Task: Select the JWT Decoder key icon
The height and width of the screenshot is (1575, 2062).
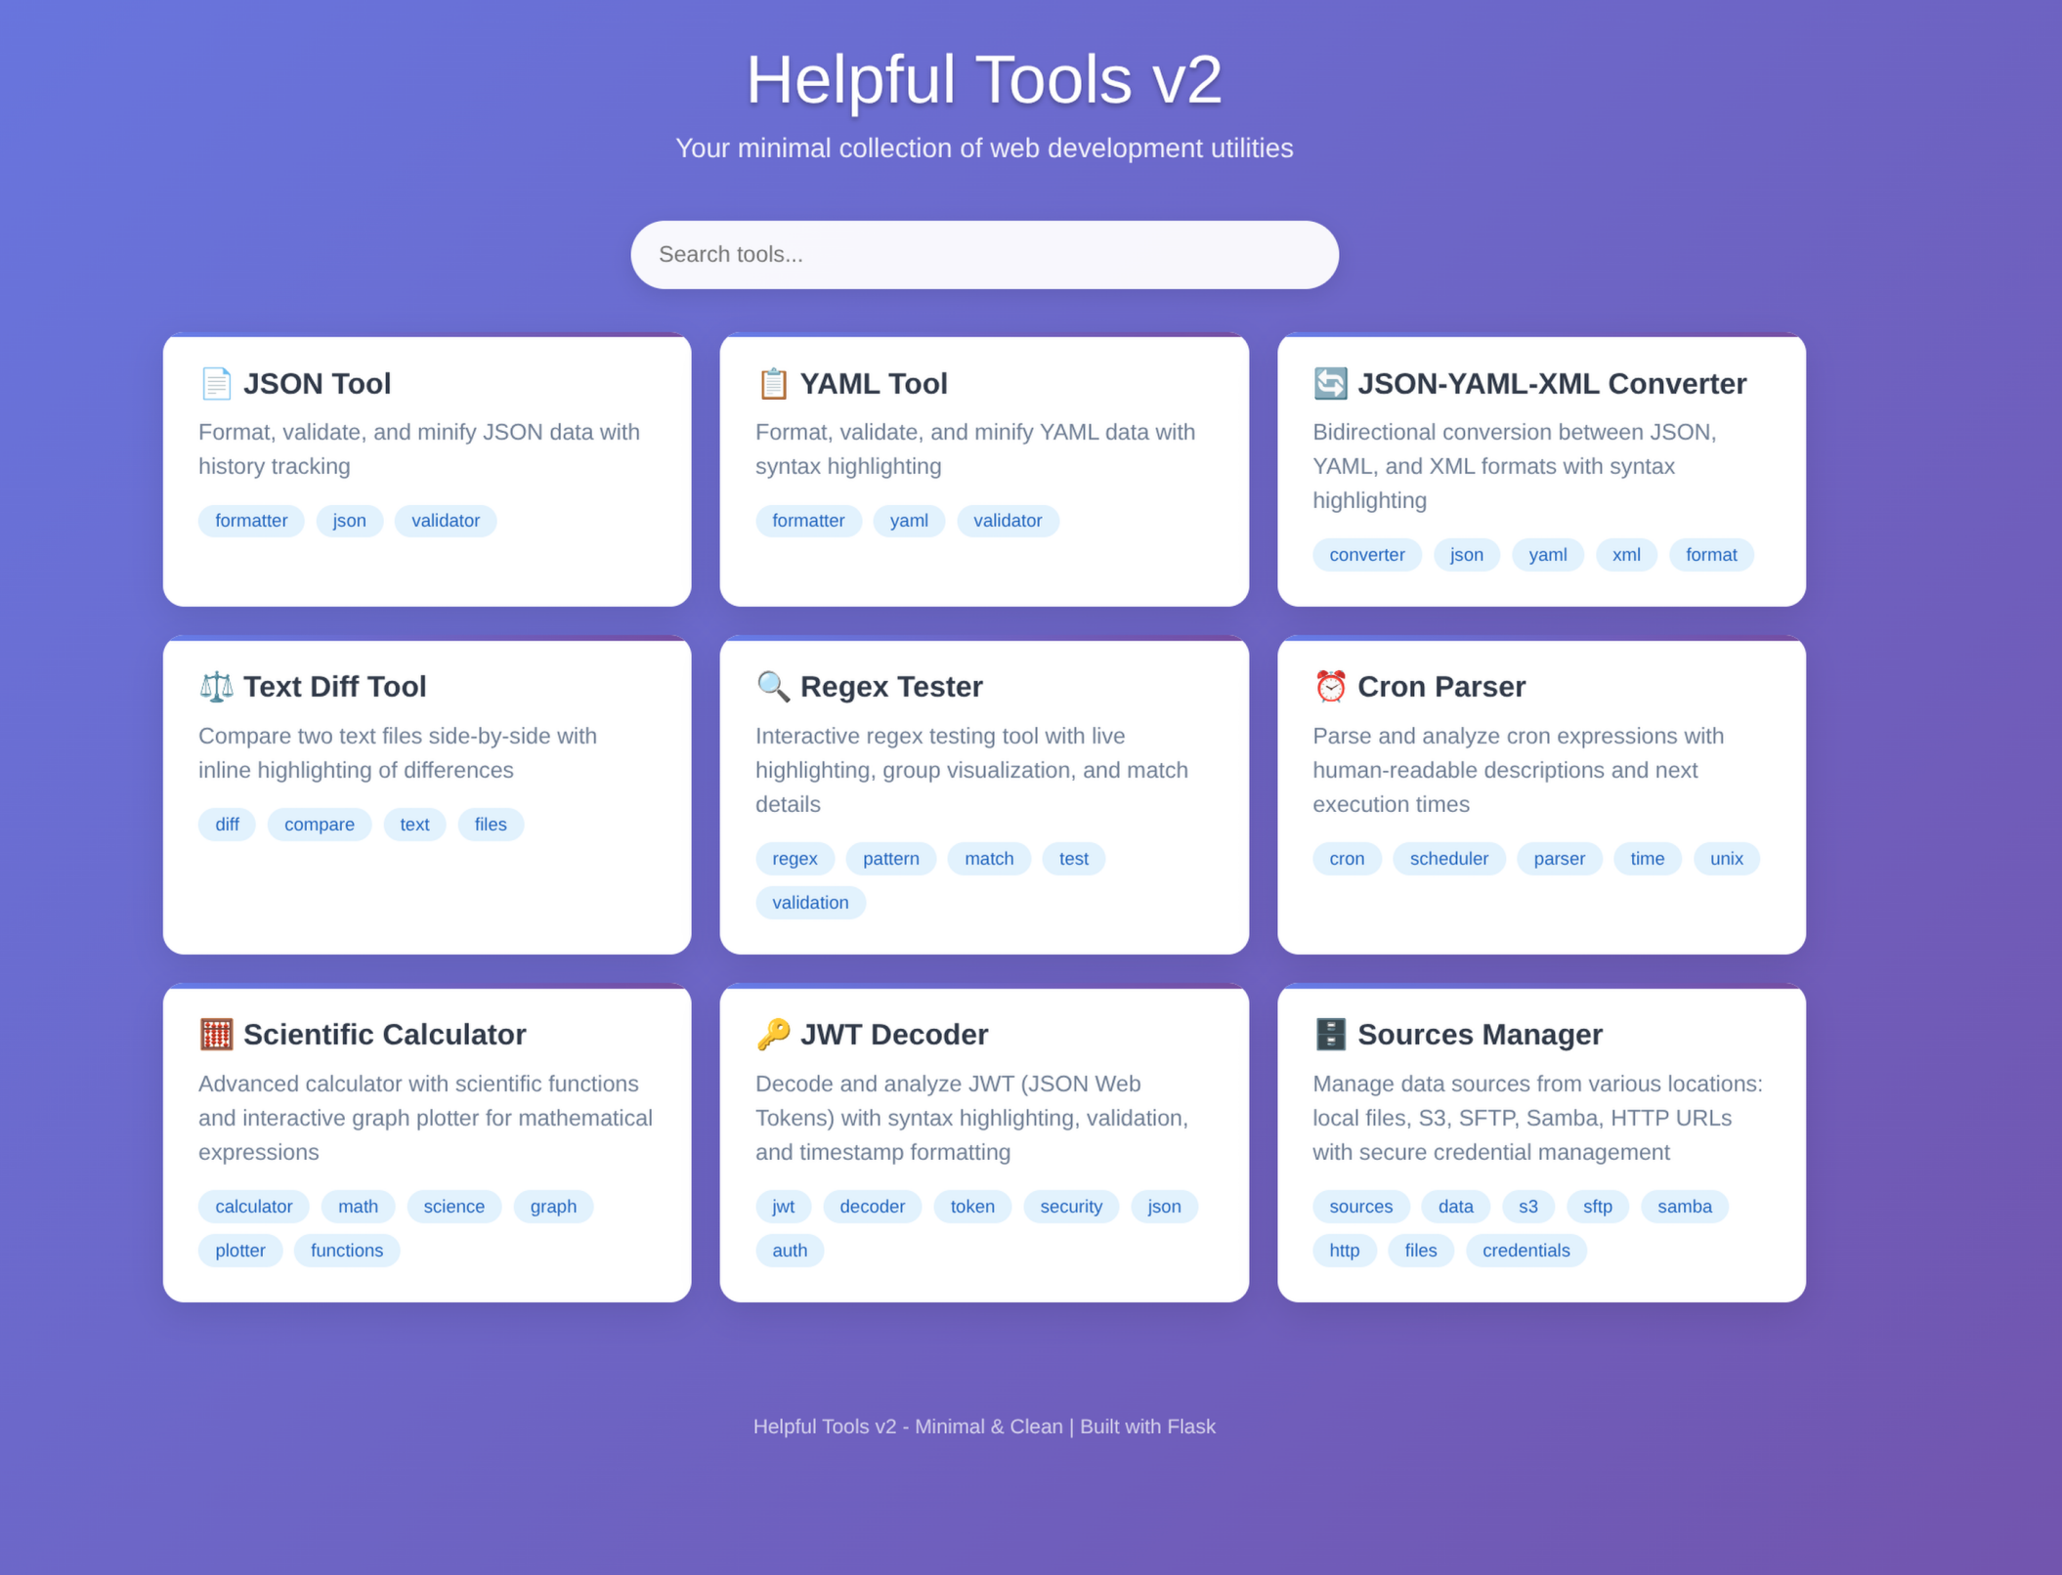Action: pos(772,1034)
